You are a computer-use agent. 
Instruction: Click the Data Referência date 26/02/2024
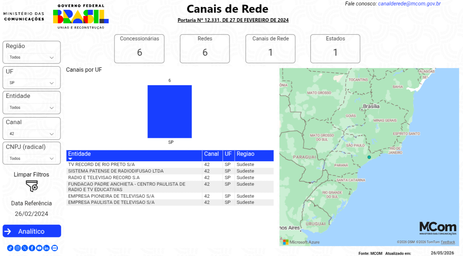(31, 214)
